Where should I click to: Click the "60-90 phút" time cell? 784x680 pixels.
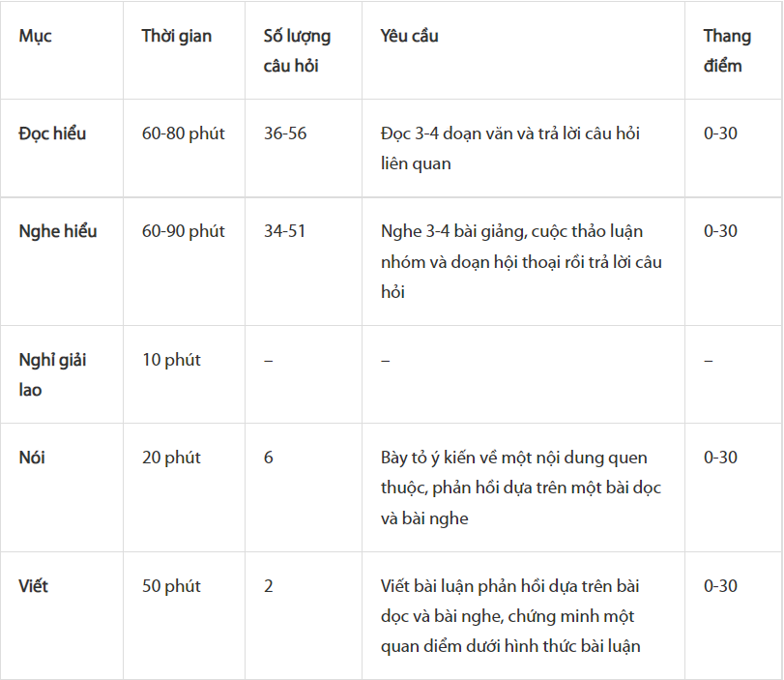click(183, 231)
